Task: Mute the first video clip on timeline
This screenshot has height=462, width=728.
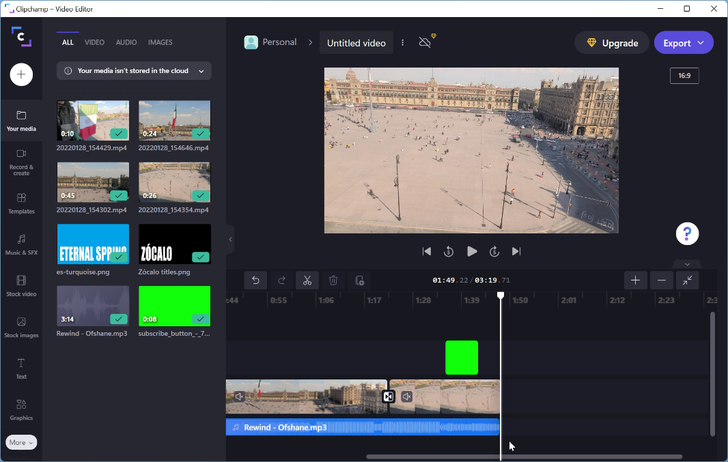Action: [239, 396]
